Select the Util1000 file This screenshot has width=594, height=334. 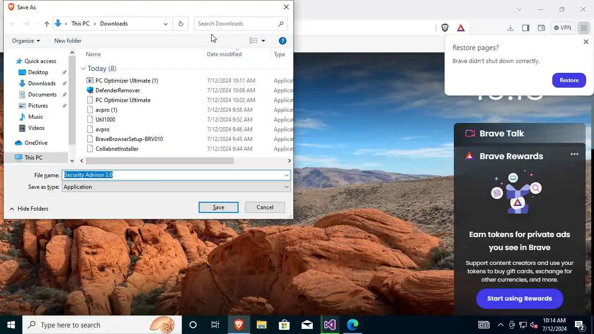click(x=105, y=120)
